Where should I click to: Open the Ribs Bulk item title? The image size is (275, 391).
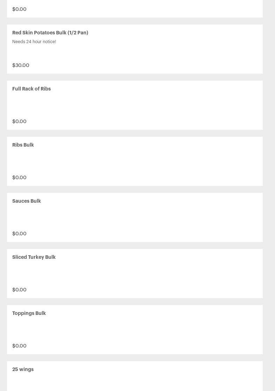point(23,145)
